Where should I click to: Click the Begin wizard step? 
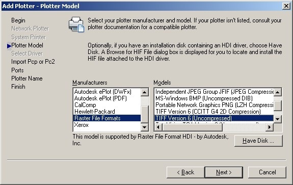18,20
